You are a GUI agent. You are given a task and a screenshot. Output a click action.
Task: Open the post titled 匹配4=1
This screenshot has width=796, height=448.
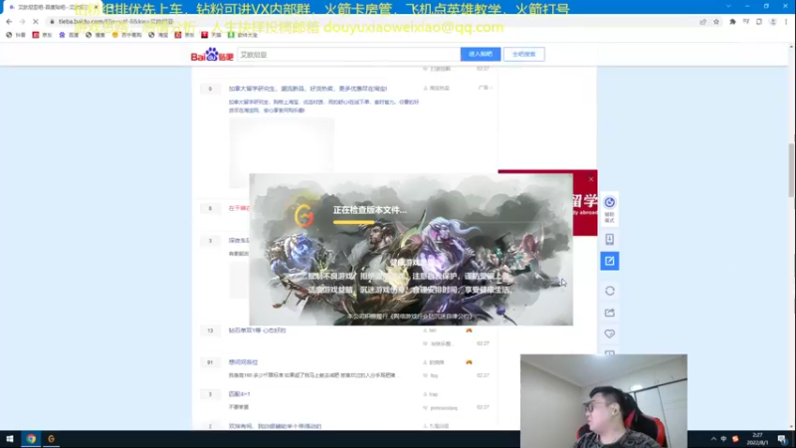239,394
